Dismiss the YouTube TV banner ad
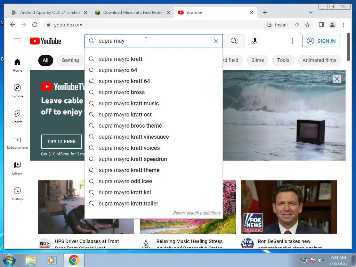Viewport: 356px width, 267px height. tap(337, 79)
